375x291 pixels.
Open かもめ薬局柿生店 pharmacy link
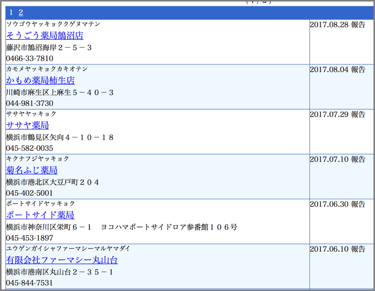point(40,80)
